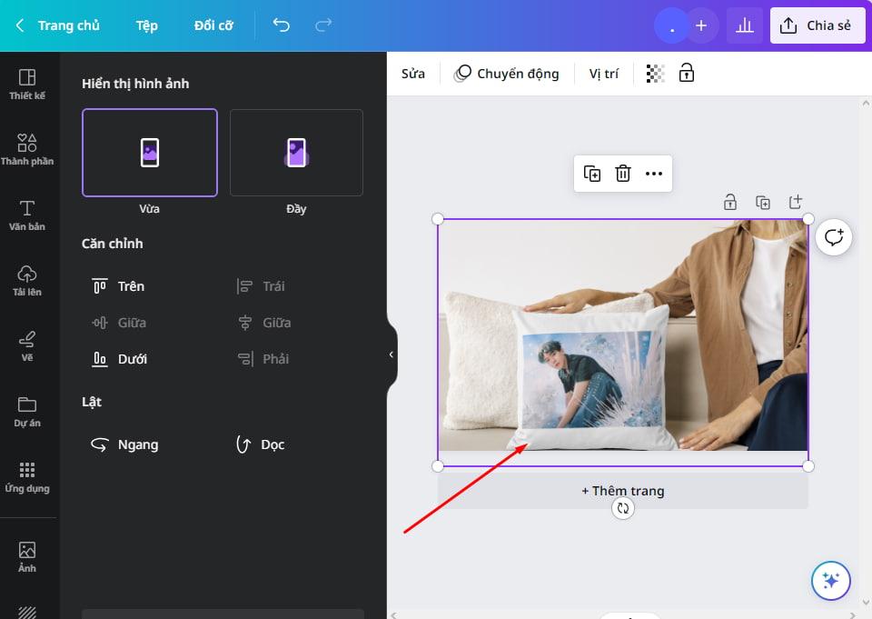Select the Văn bản text tool
Screen dimensions: 872x619
(28, 216)
